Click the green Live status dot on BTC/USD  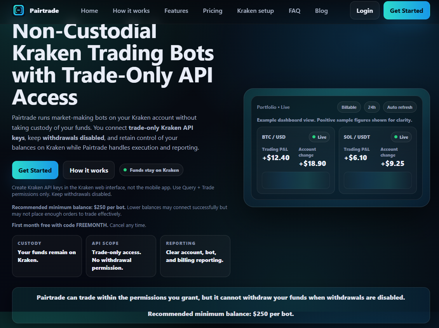(315, 137)
